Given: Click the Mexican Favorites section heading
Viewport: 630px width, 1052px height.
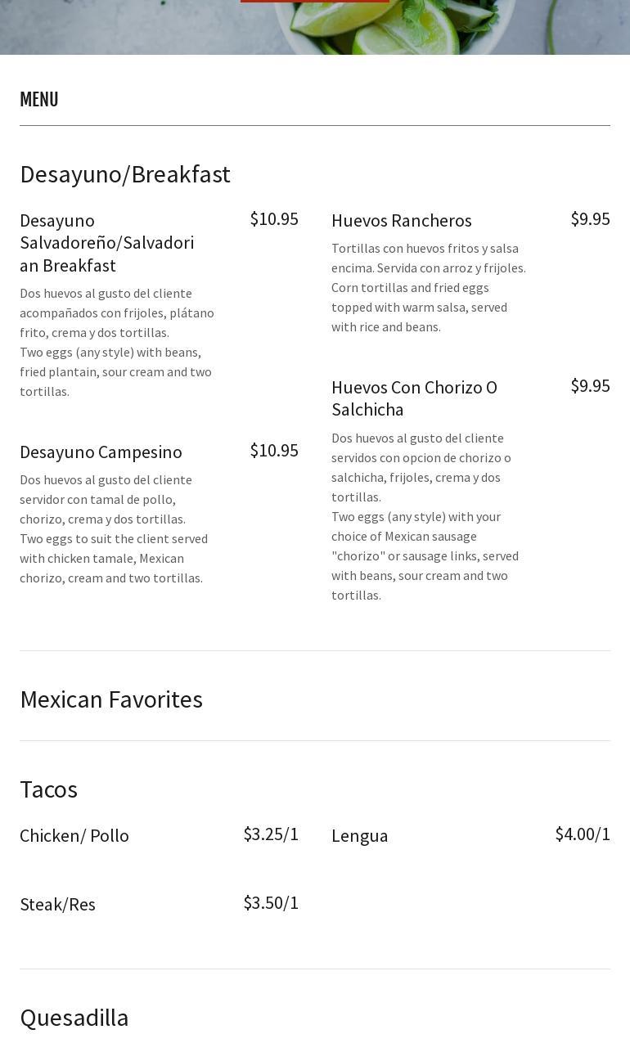Looking at the screenshot, I should tap(111, 699).
